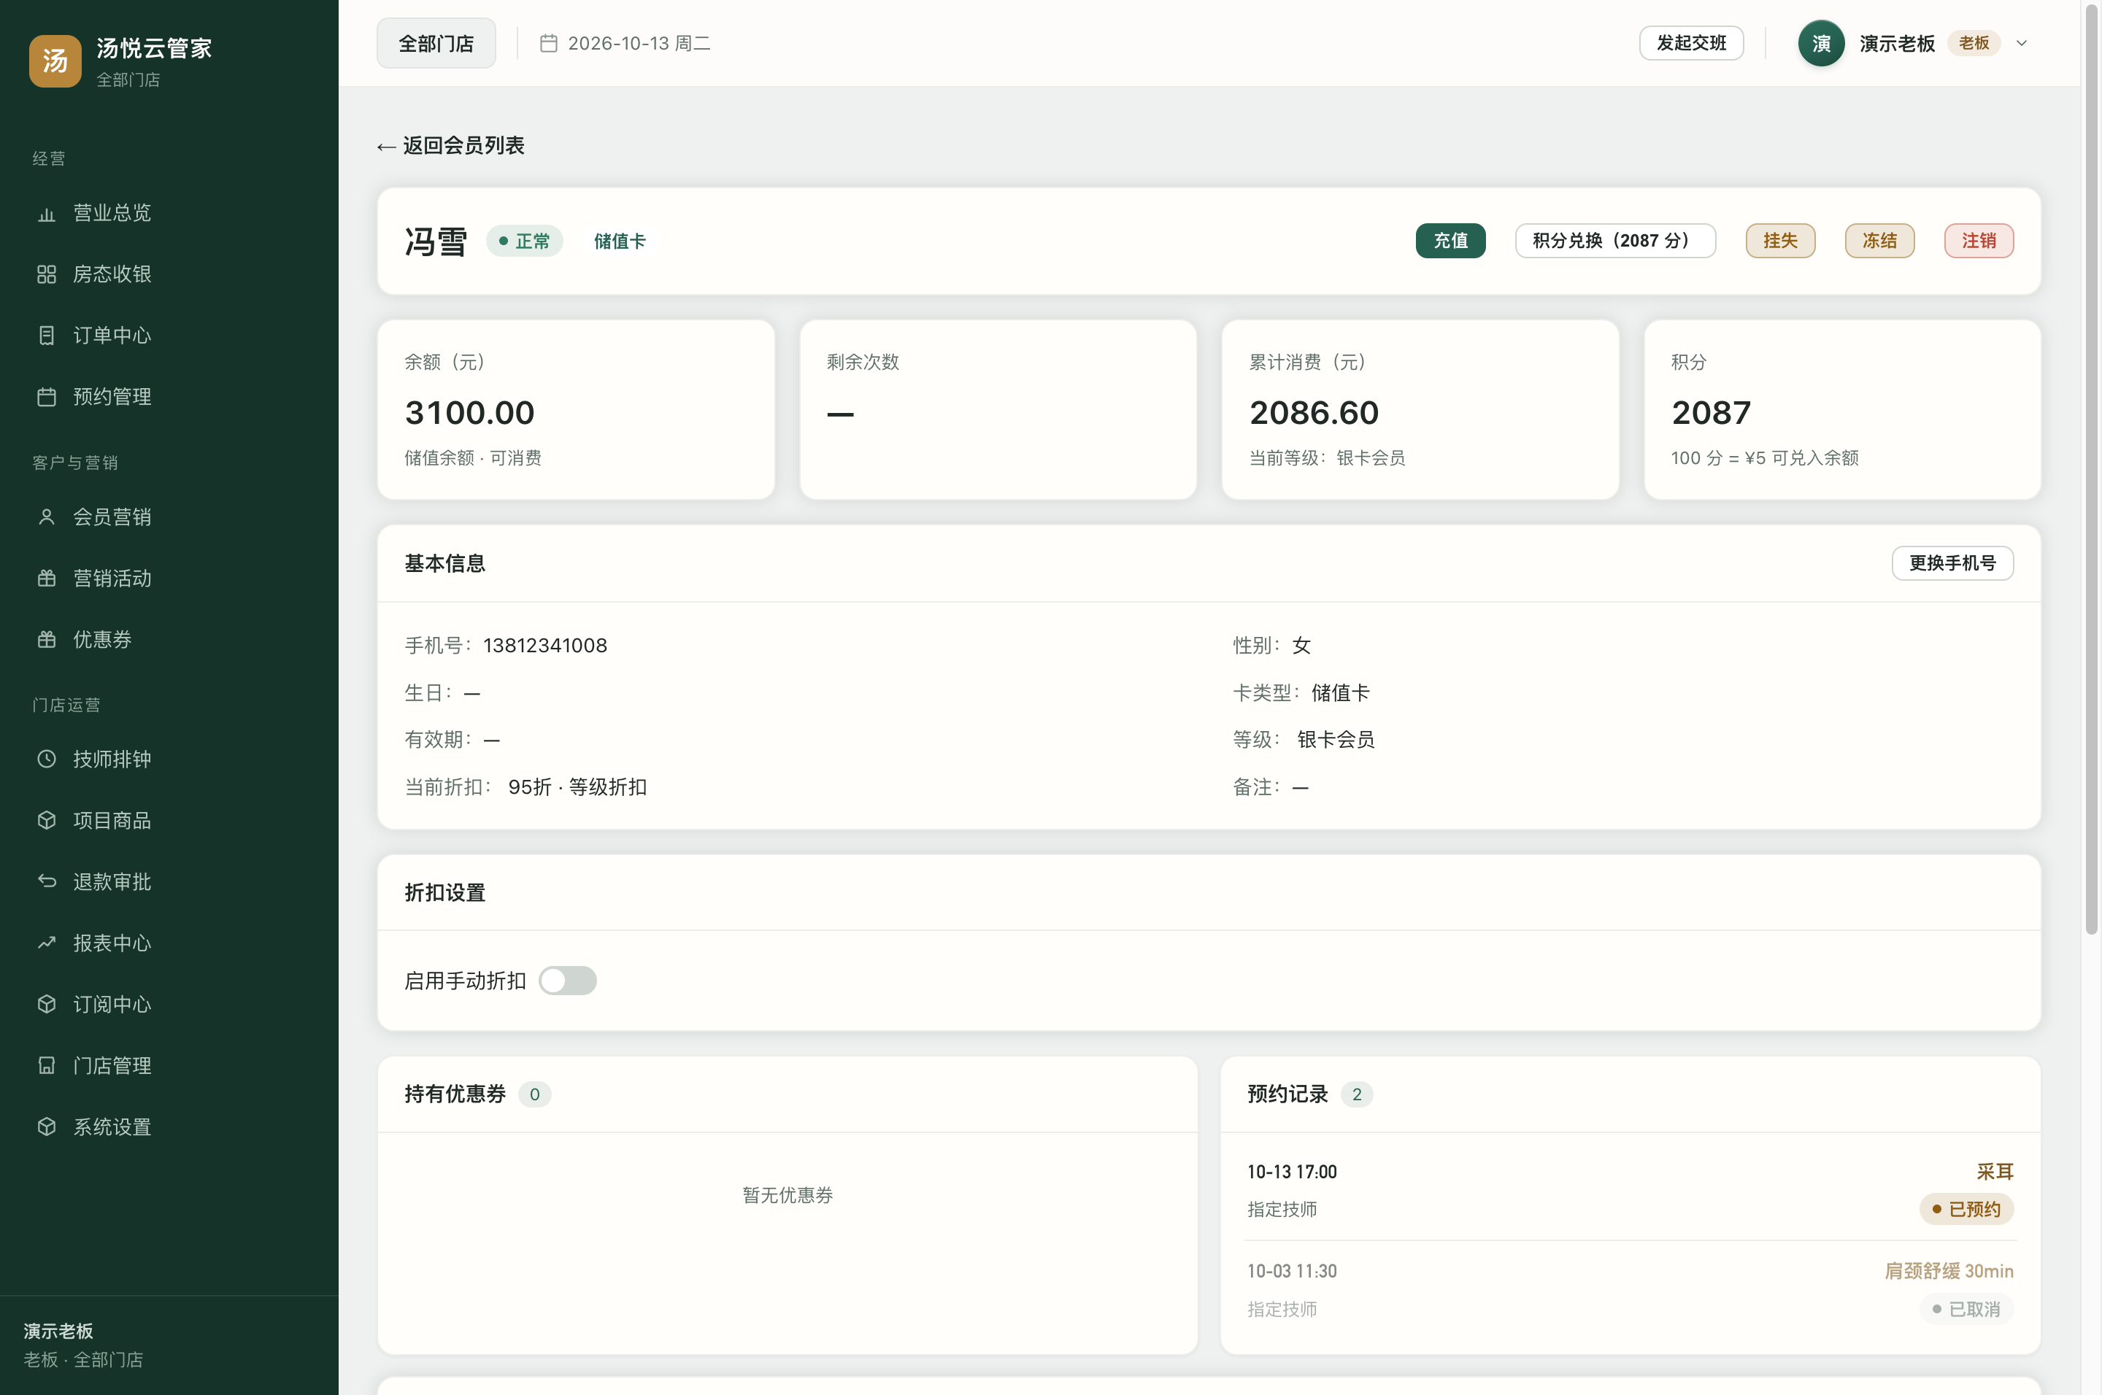Click the 订阅中心 cube icon
The image size is (2102, 1395).
point(46,1005)
